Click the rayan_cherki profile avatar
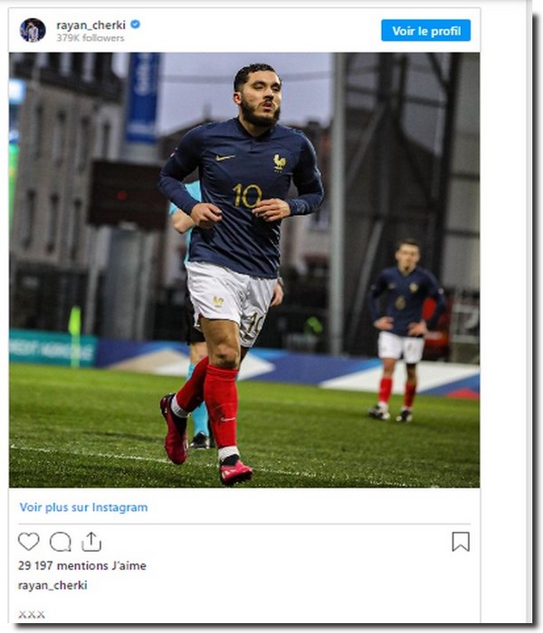 click(33, 30)
